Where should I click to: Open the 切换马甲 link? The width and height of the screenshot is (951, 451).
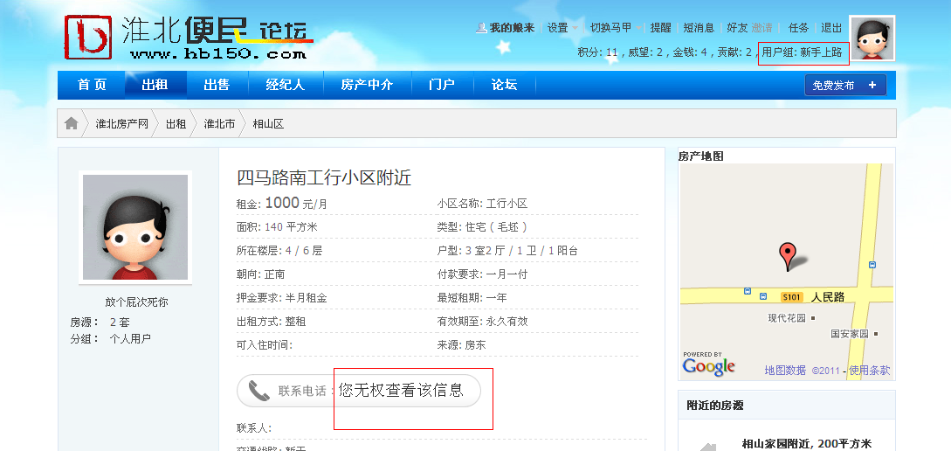click(610, 28)
